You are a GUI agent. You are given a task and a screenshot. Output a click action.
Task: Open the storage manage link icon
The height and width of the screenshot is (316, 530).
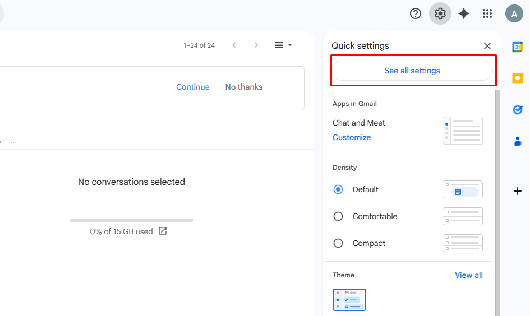tap(163, 231)
